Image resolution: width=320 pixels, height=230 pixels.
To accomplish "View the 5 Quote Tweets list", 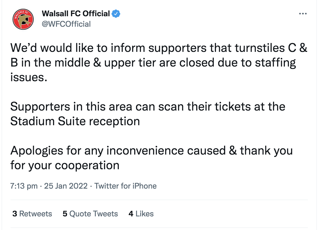I will pos(90,214).
